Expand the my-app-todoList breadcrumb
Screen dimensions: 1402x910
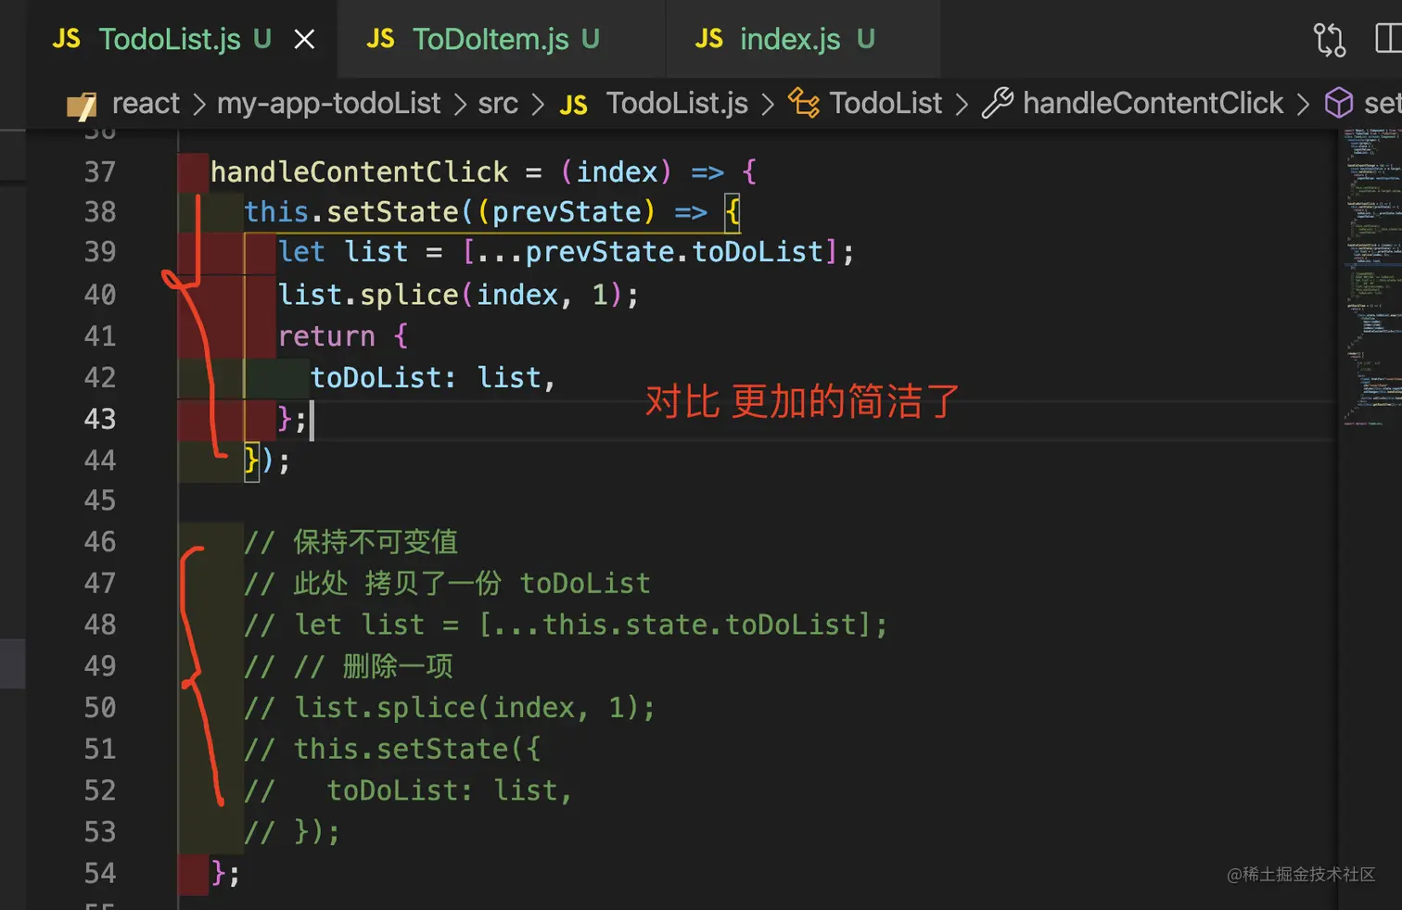(x=328, y=104)
